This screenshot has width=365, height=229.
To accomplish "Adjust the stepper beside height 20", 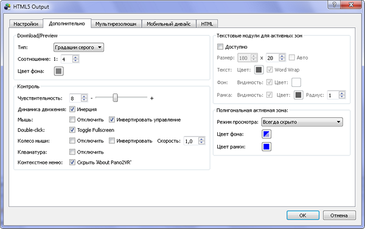I will pos(282,58).
